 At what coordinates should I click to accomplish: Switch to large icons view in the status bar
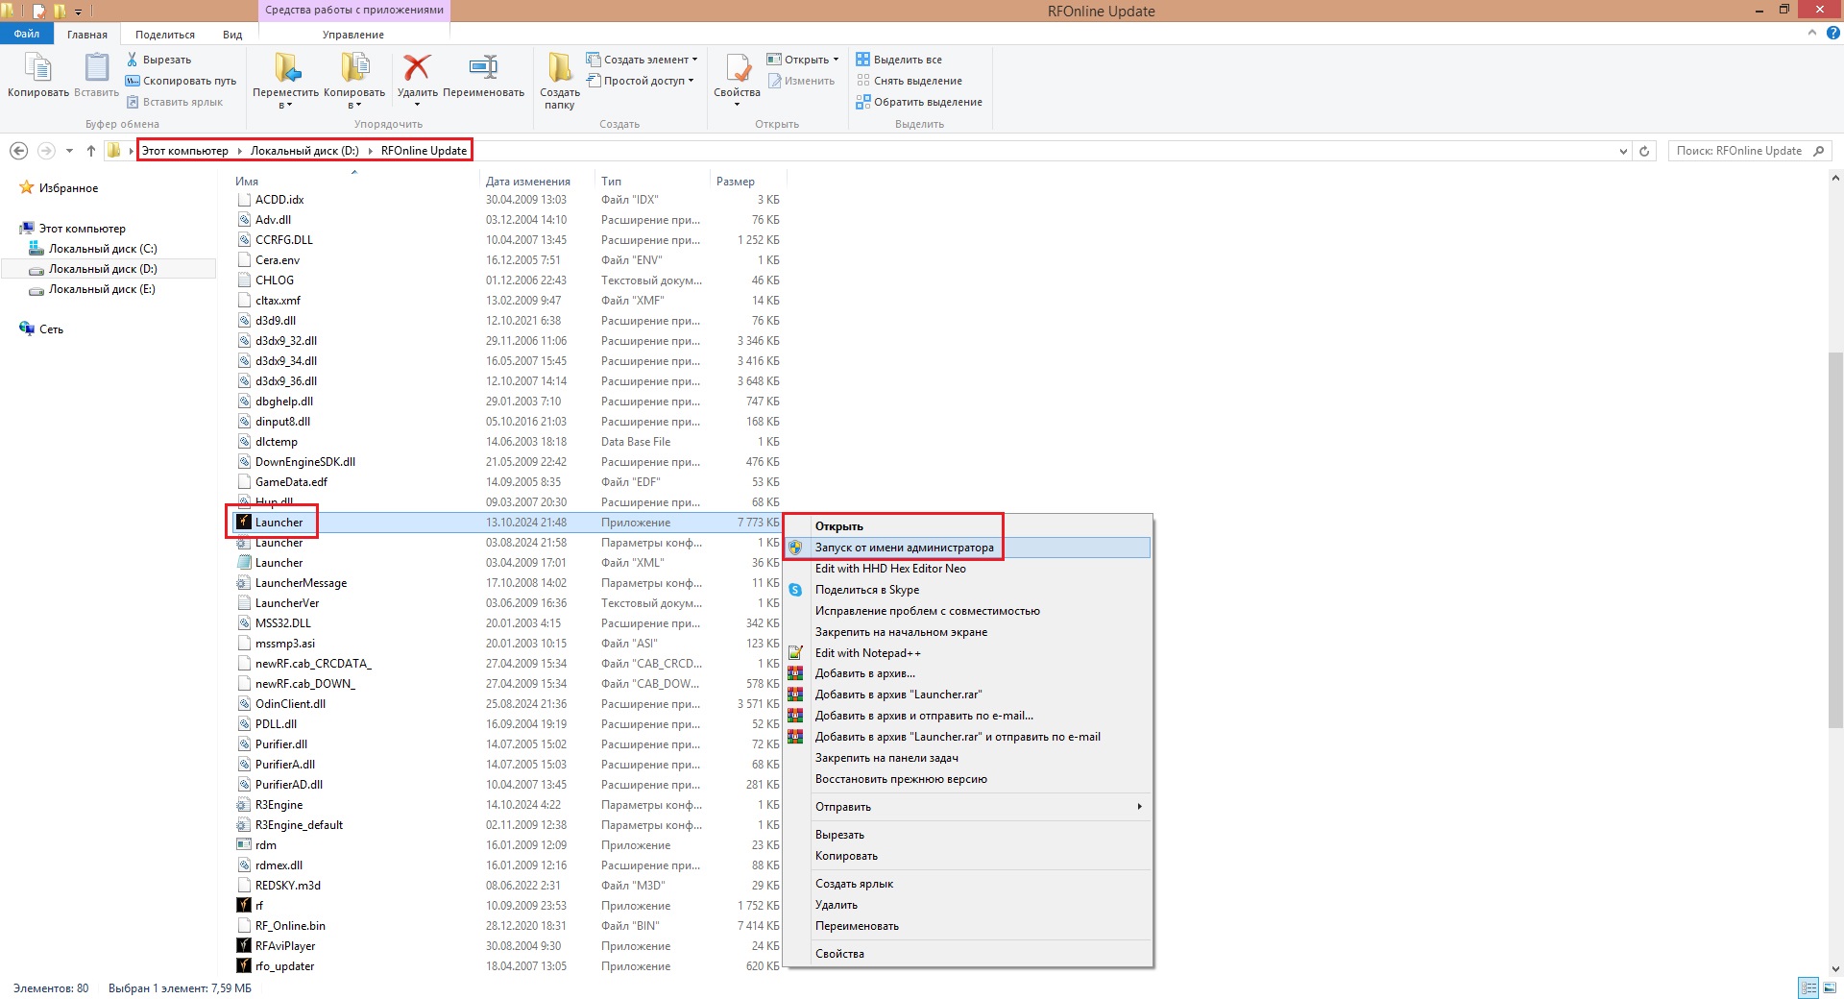(x=1830, y=987)
